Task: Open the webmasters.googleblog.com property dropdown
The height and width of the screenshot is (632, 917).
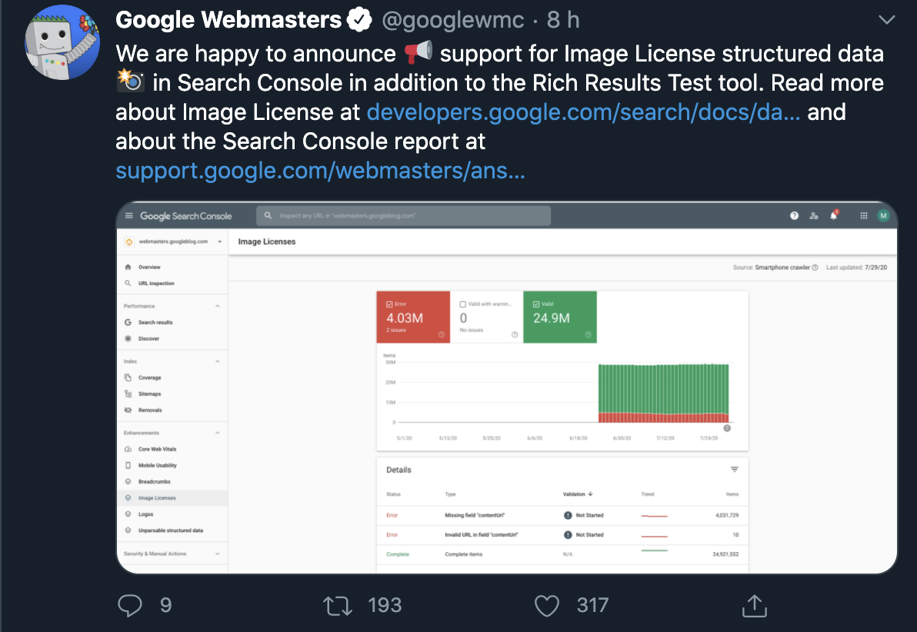Action: [x=172, y=241]
